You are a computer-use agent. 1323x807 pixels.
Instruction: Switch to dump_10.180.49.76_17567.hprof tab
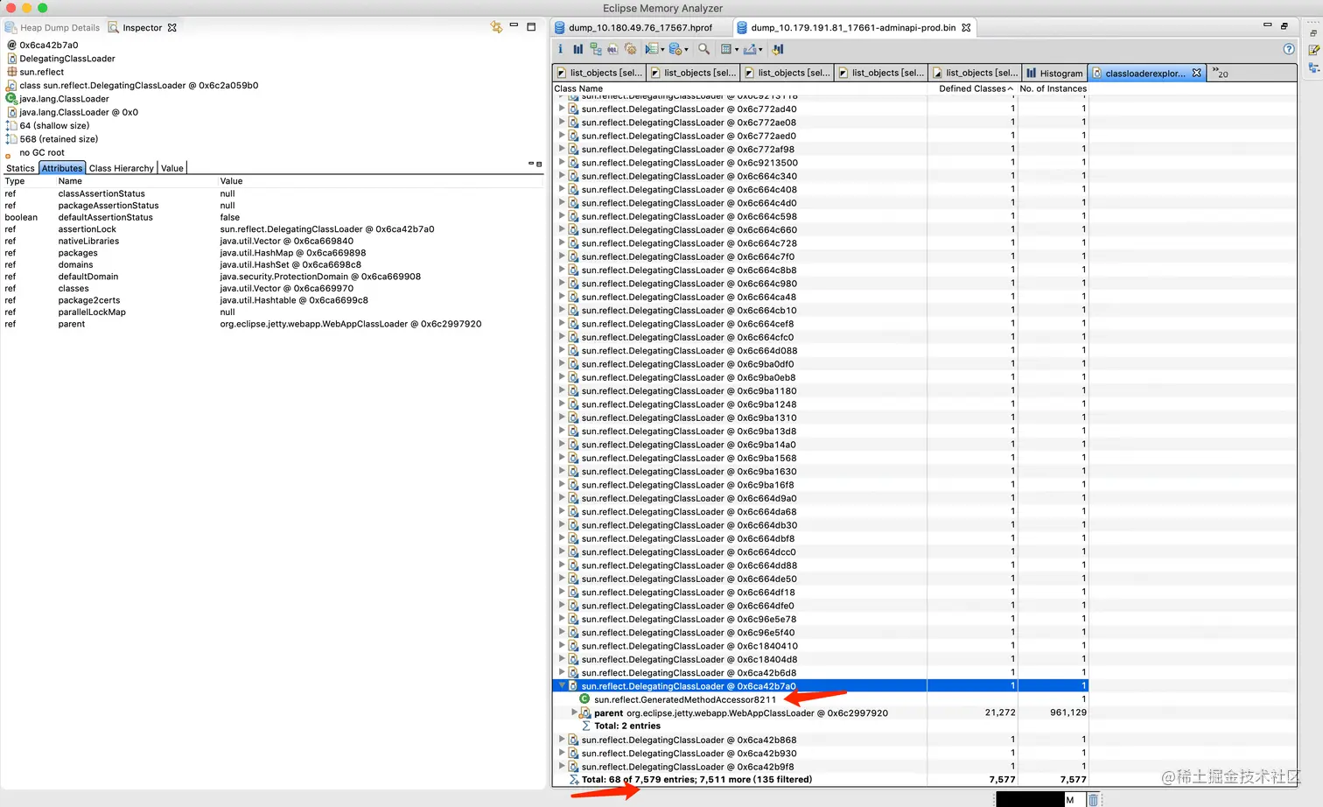click(640, 27)
